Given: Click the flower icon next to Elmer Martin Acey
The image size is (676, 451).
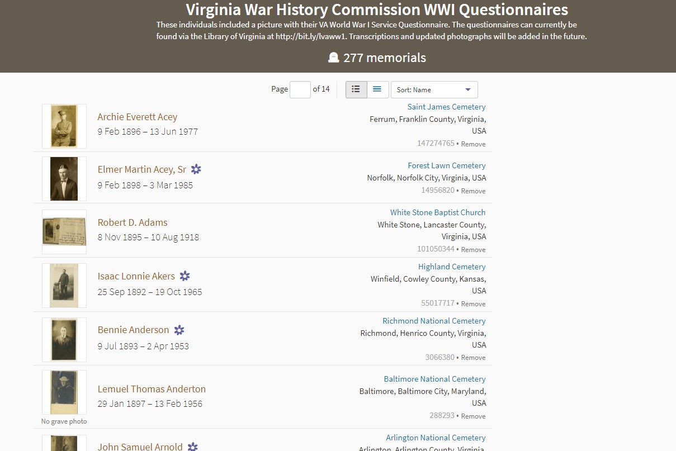Looking at the screenshot, I should click(196, 169).
